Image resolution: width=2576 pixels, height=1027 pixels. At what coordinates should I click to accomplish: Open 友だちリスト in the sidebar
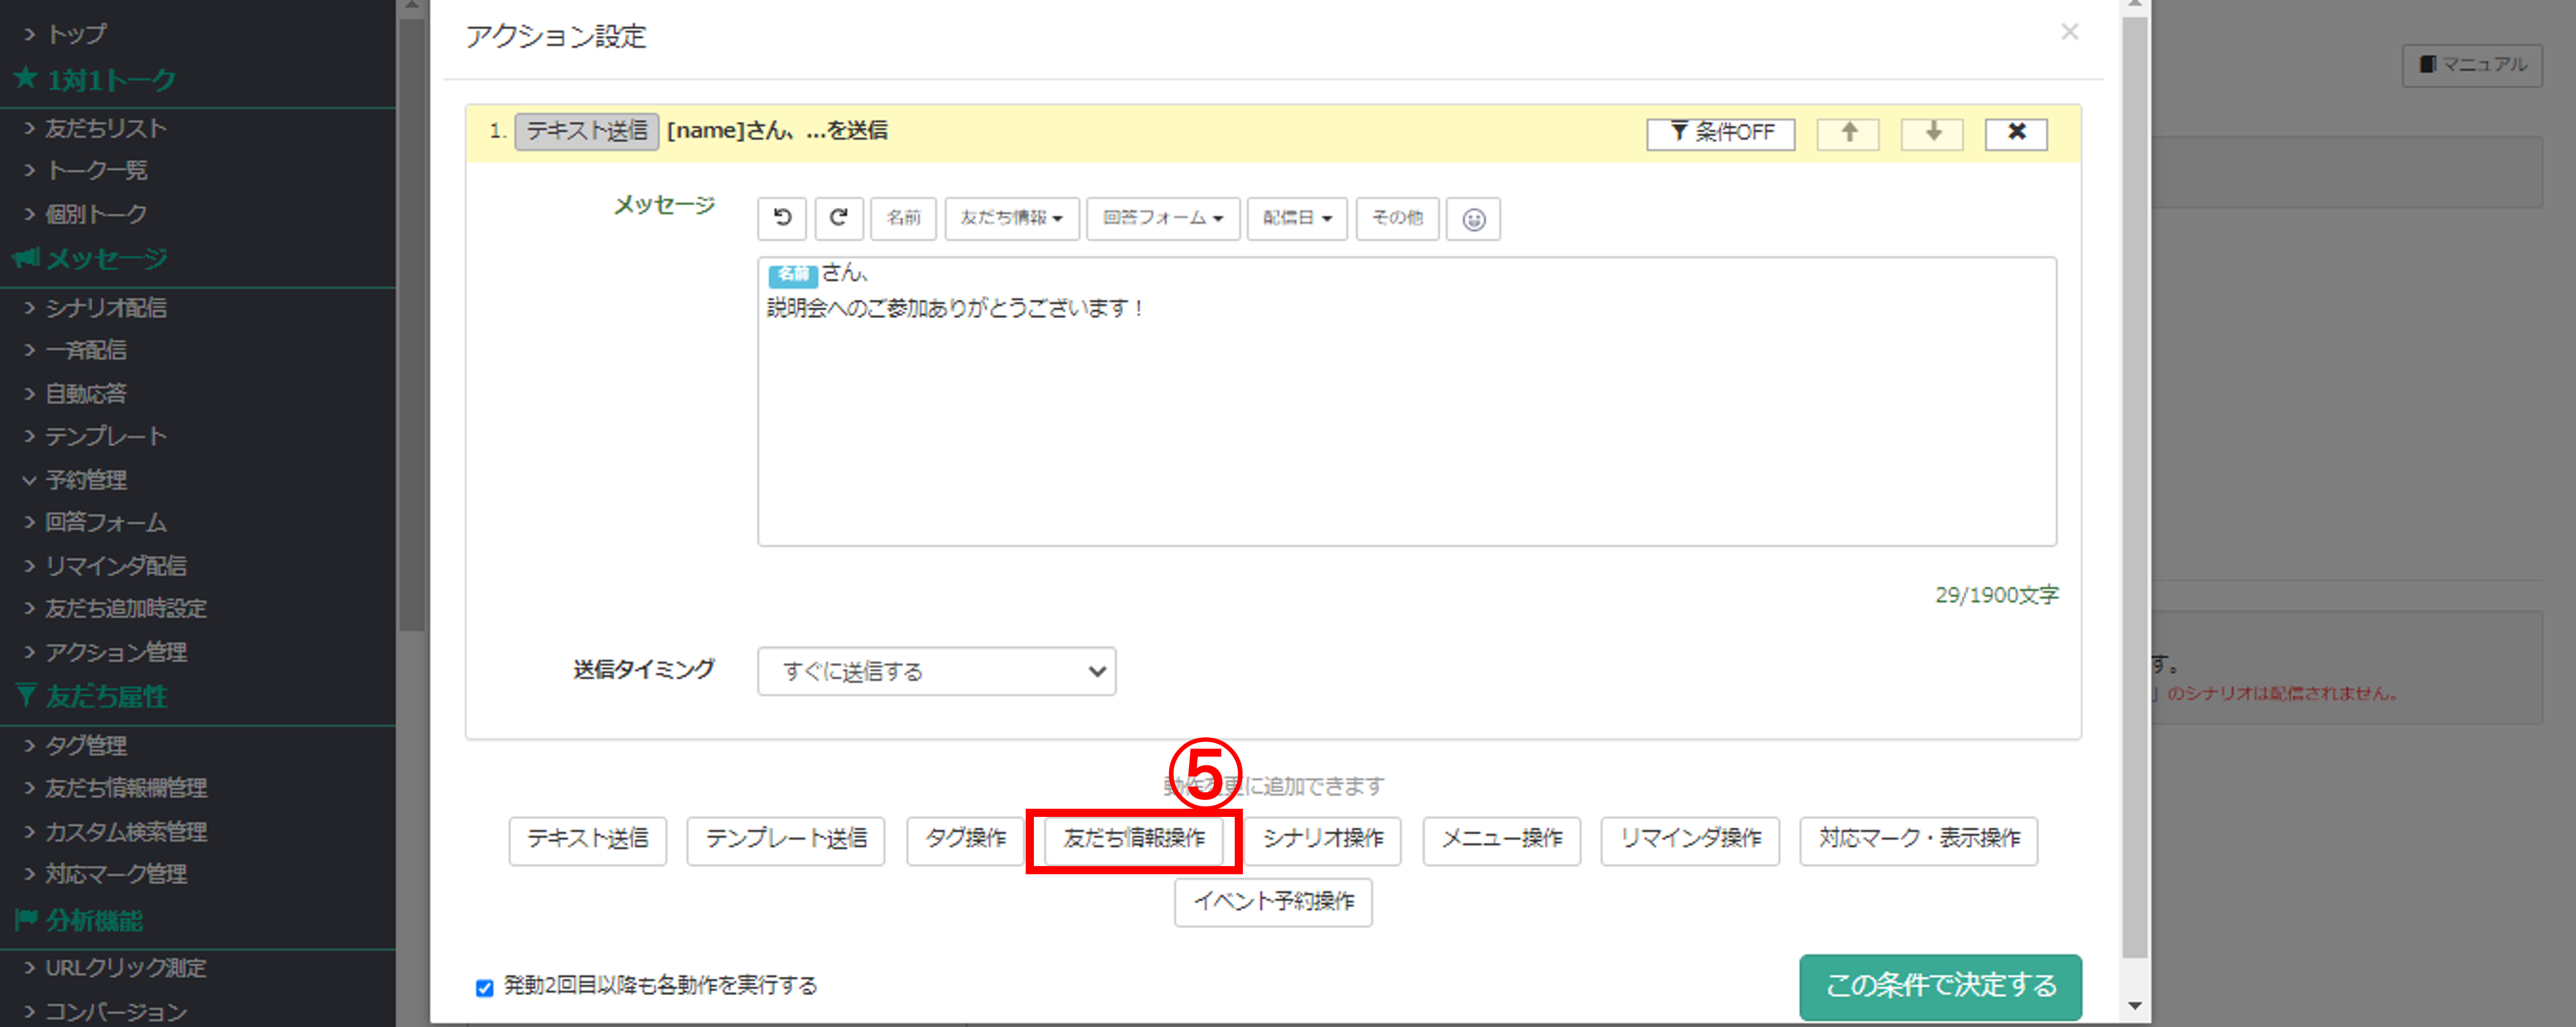click(x=105, y=128)
